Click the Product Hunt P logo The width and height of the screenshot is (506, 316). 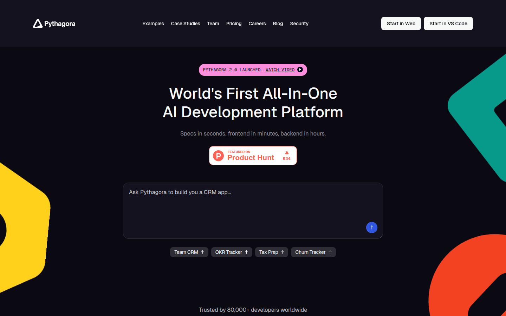pyautogui.click(x=218, y=156)
